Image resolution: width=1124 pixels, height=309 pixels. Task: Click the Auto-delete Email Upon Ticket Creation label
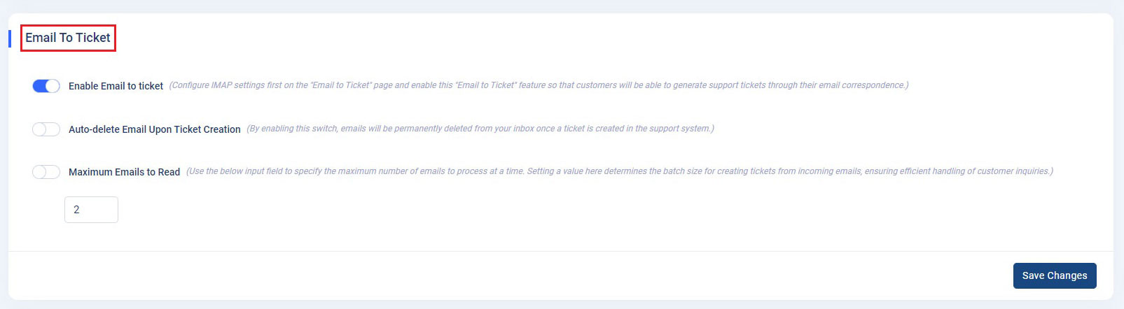click(x=155, y=129)
